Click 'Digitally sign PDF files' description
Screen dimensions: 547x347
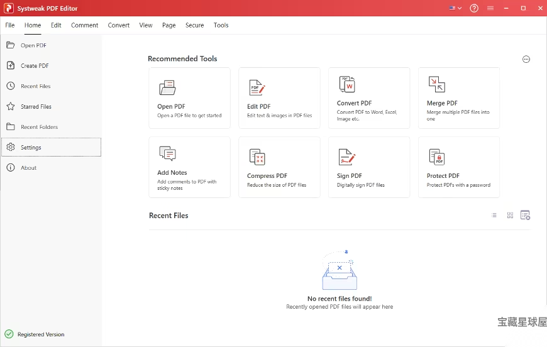pos(361,185)
